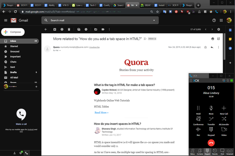
Task: Show search options dropdown arrow
Action: (154, 20)
